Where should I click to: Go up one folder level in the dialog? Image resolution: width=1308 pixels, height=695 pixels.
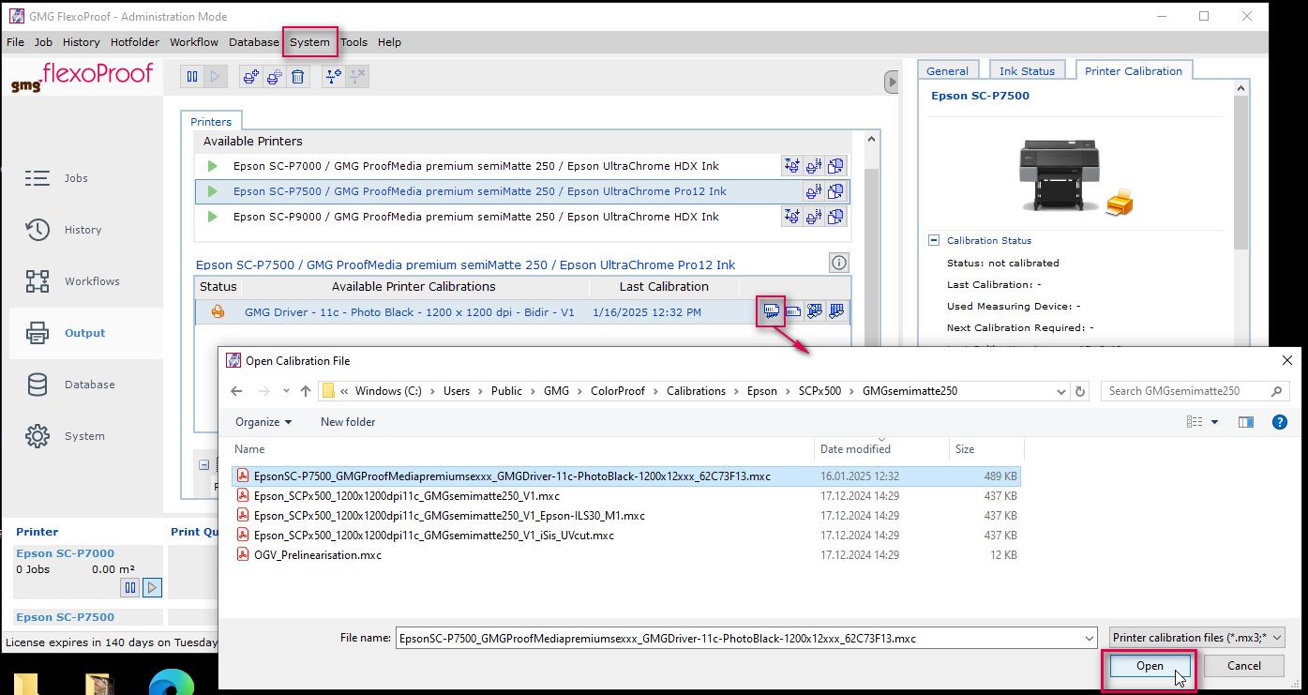305,391
